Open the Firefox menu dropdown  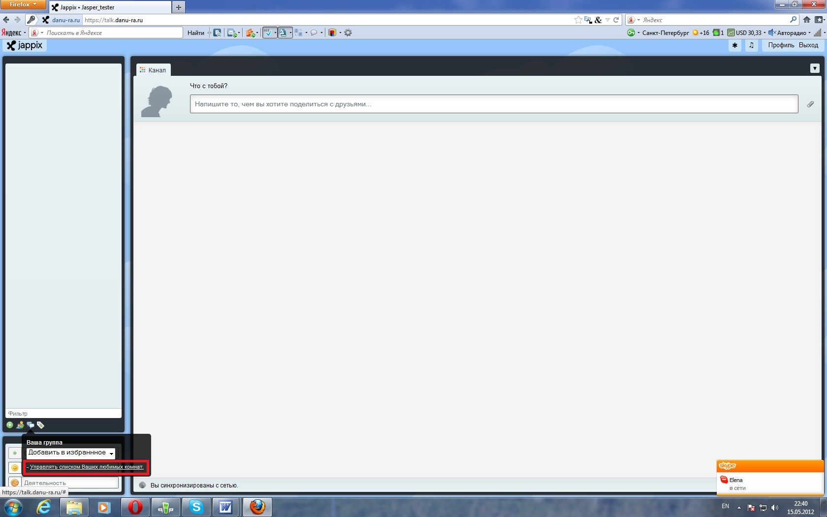point(23,4)
